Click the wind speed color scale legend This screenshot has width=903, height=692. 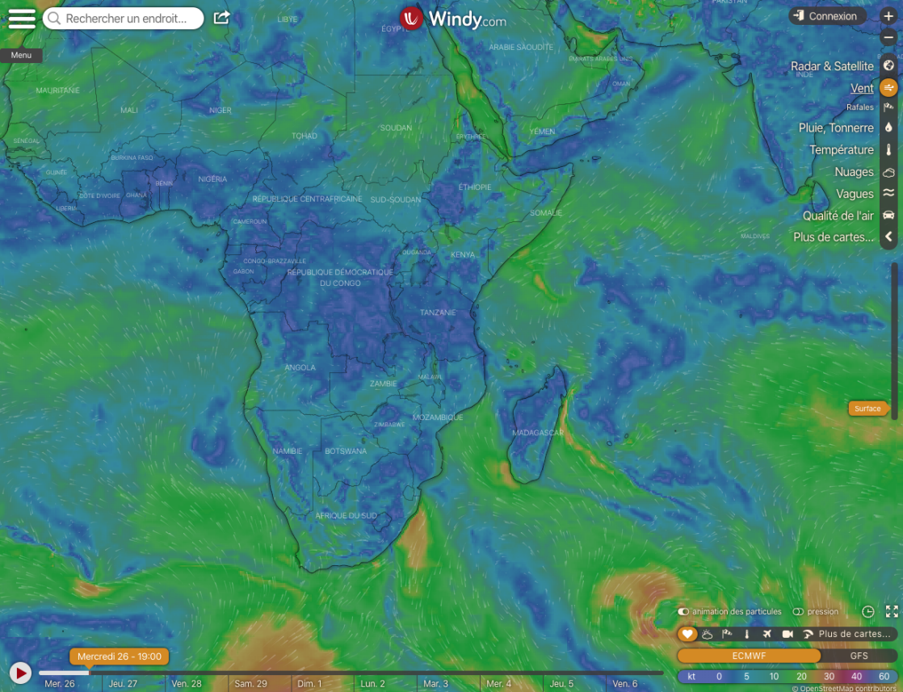click(x=787, y=677)
